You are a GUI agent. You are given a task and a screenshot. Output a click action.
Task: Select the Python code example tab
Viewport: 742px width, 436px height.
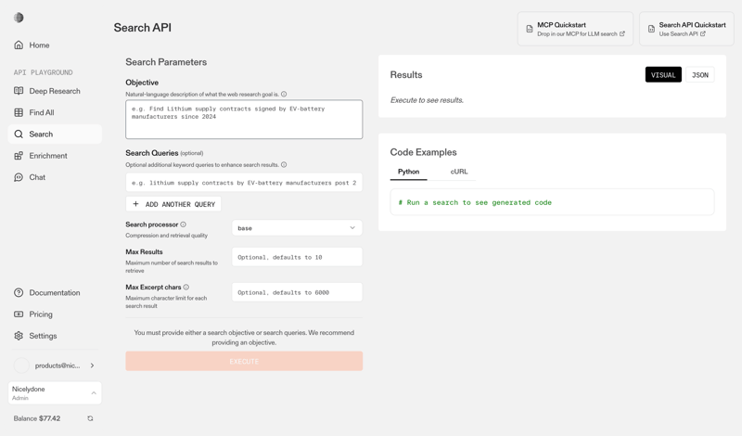[408, 172]
